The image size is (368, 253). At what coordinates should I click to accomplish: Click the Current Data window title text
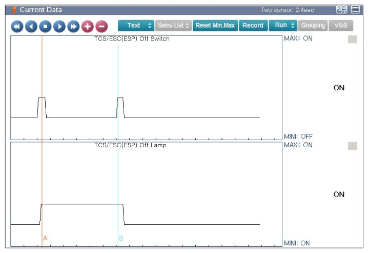41,10
